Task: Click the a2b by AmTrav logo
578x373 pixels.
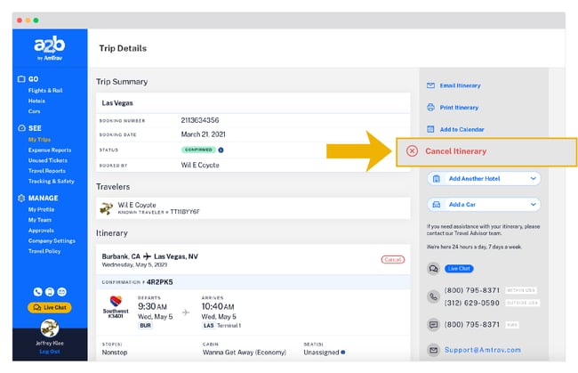Action: pos(48,50)
